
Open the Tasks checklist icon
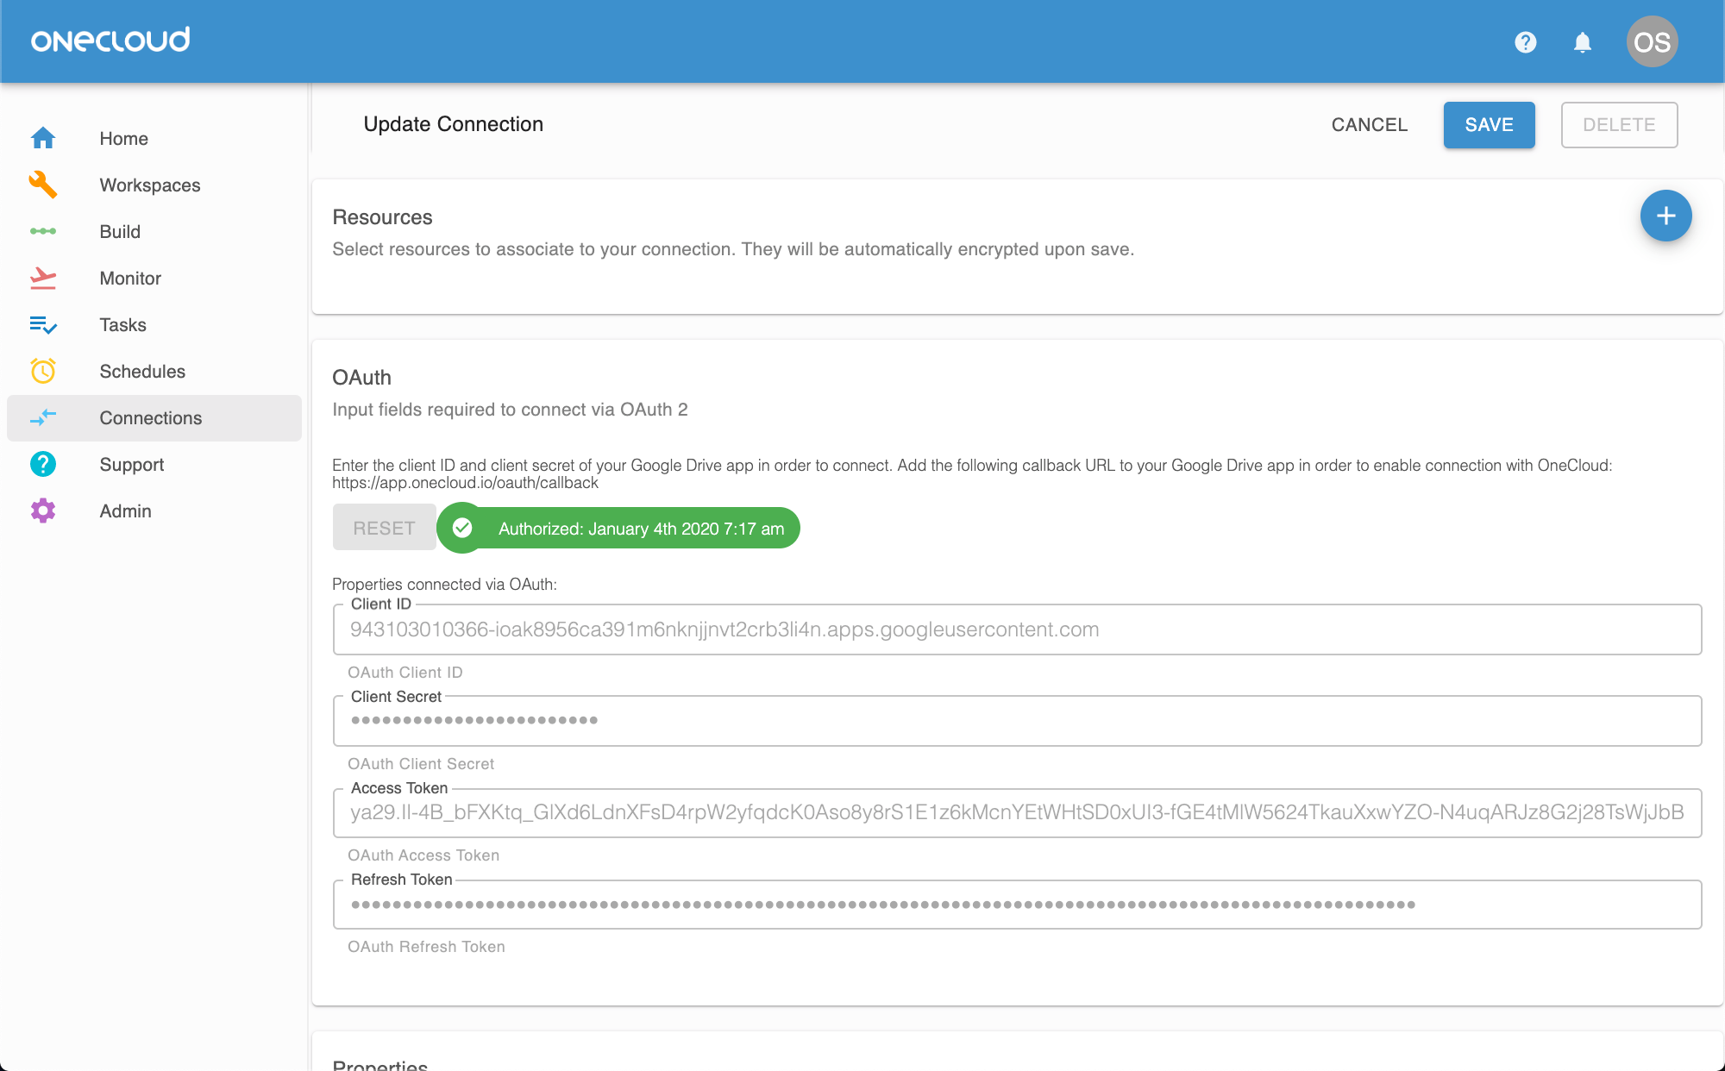pyautogui.click(x=43, y=324)
